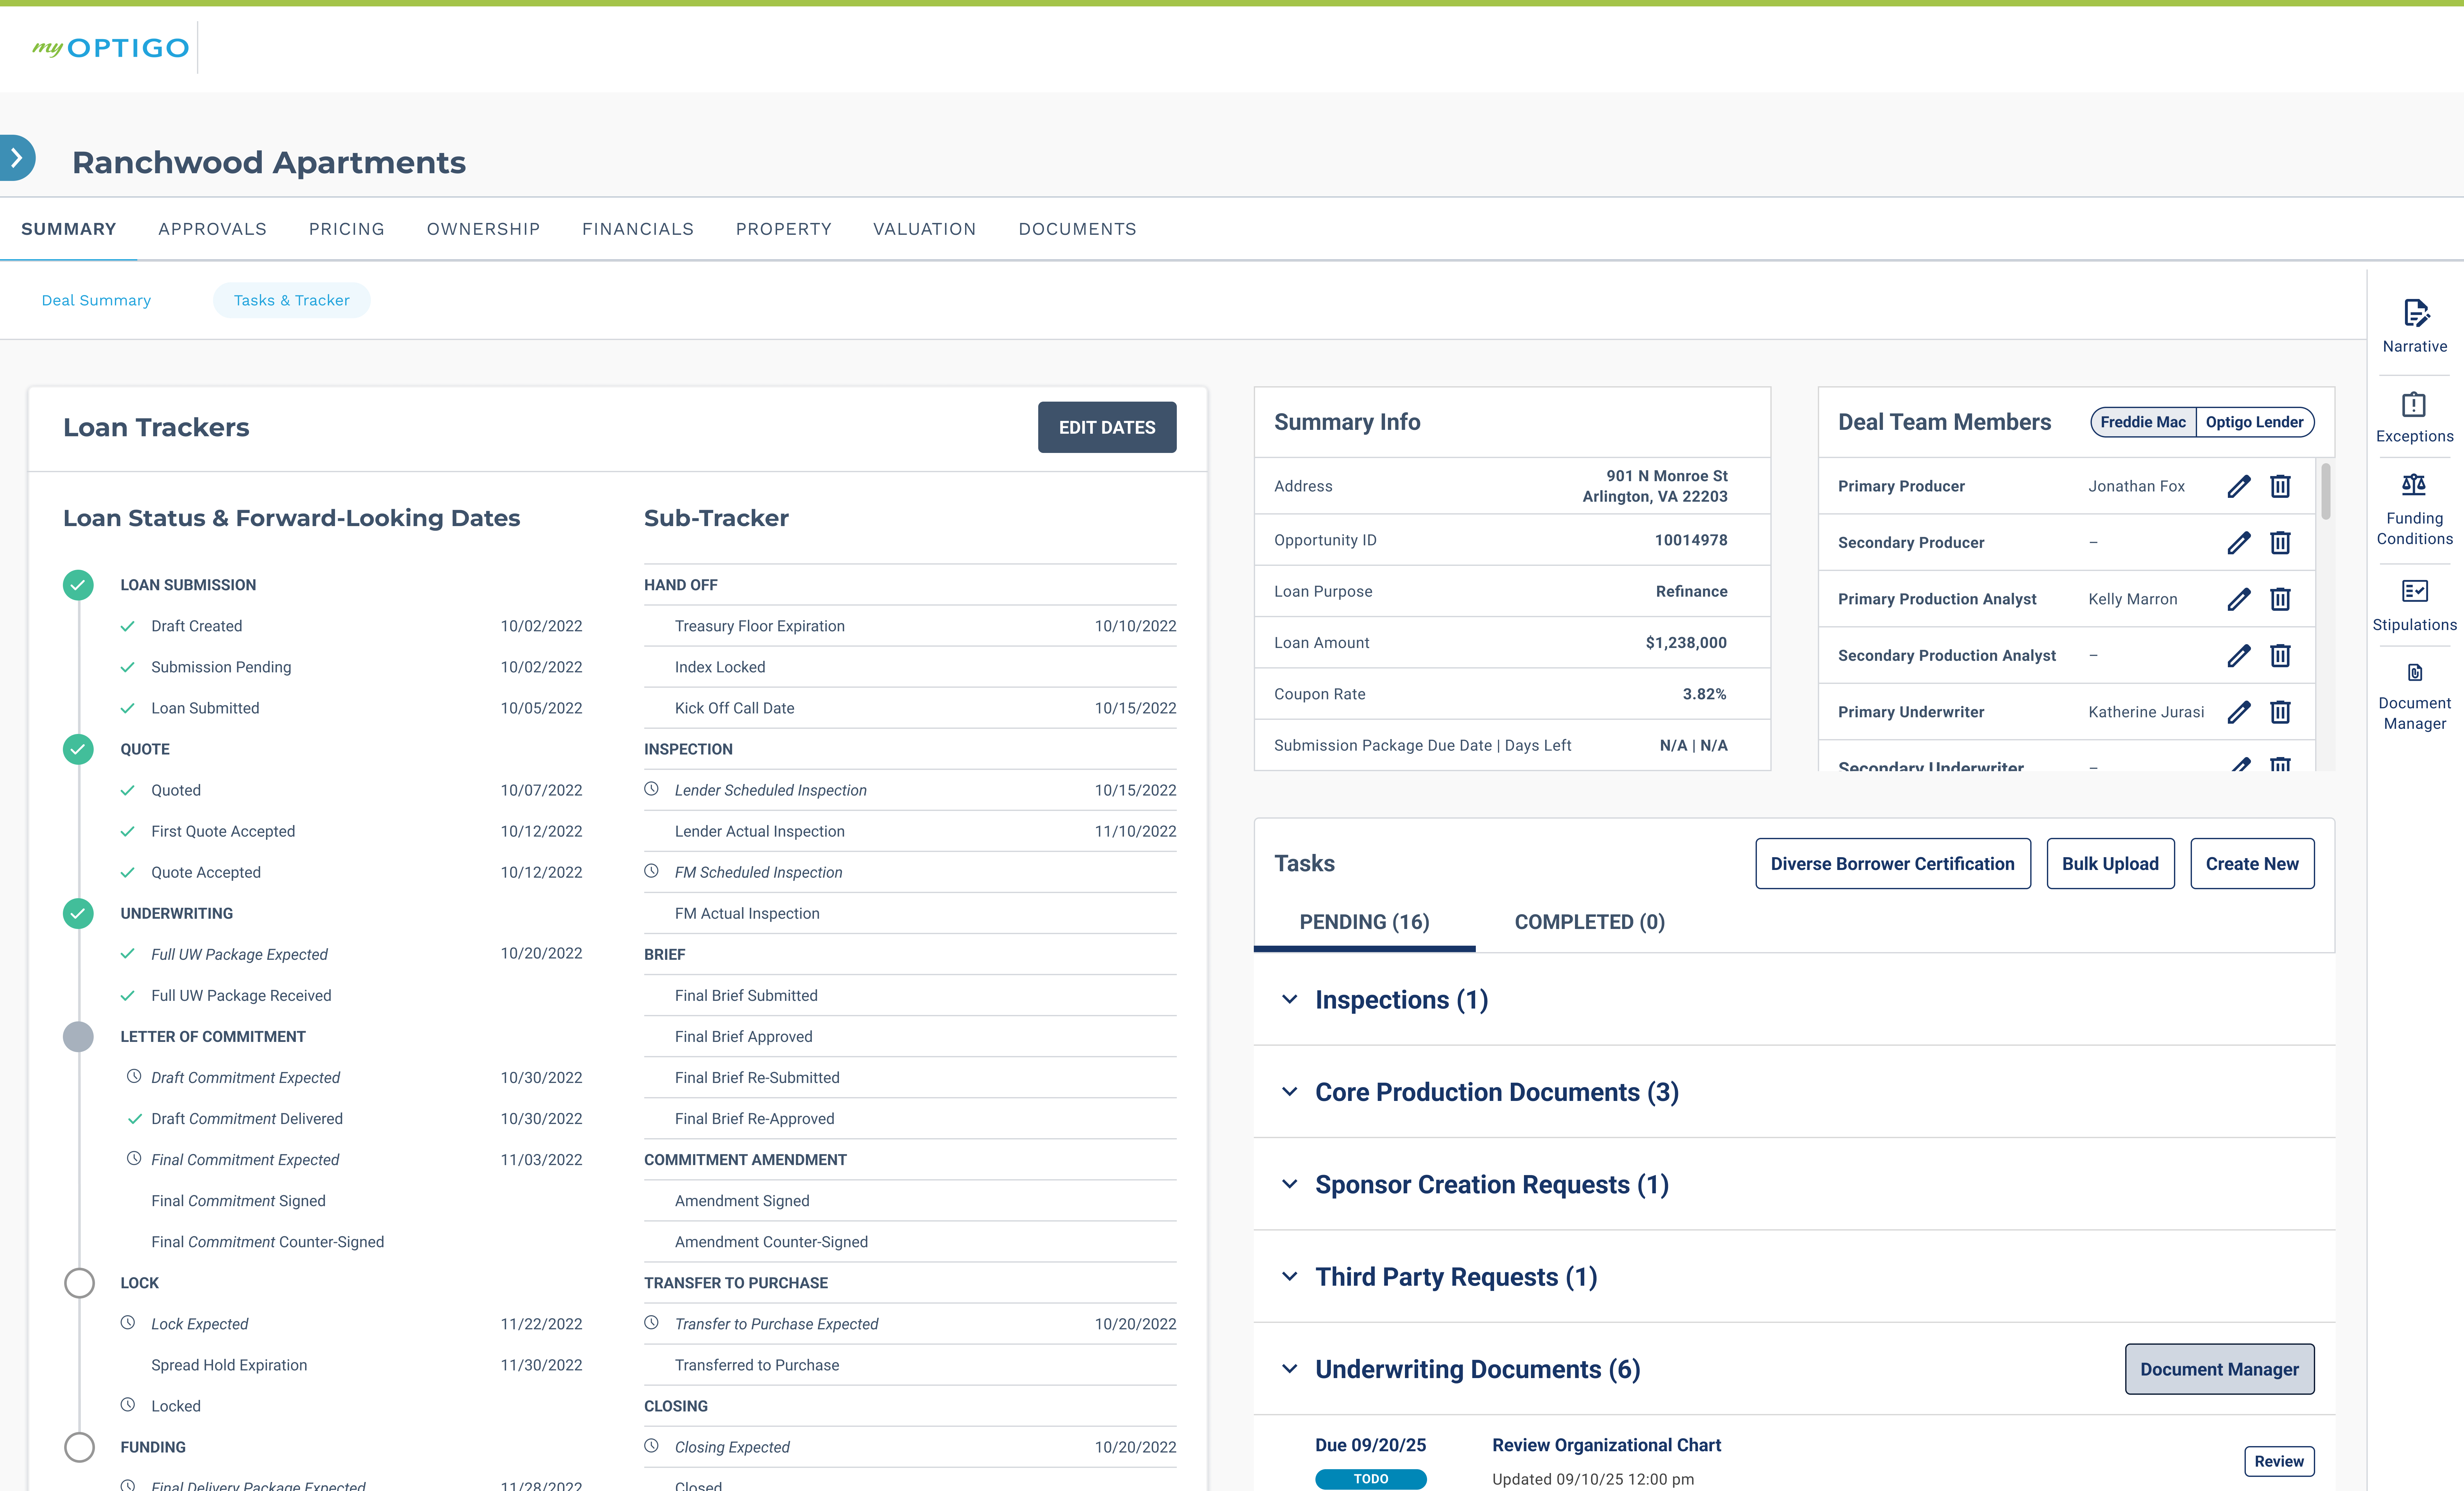Click the Loan Submission completed status circle
2464x1491 pixels.
click(78, 585)
